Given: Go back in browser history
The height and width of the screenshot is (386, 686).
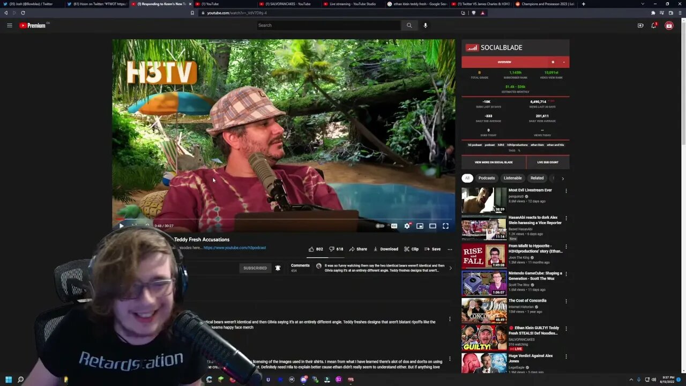Looking at the screenshot, I should (x=6, y=13).
